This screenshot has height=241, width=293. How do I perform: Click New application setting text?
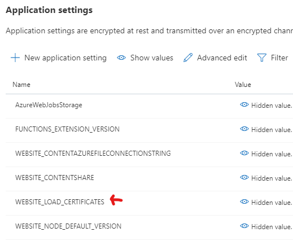click(x=65, y=58)
